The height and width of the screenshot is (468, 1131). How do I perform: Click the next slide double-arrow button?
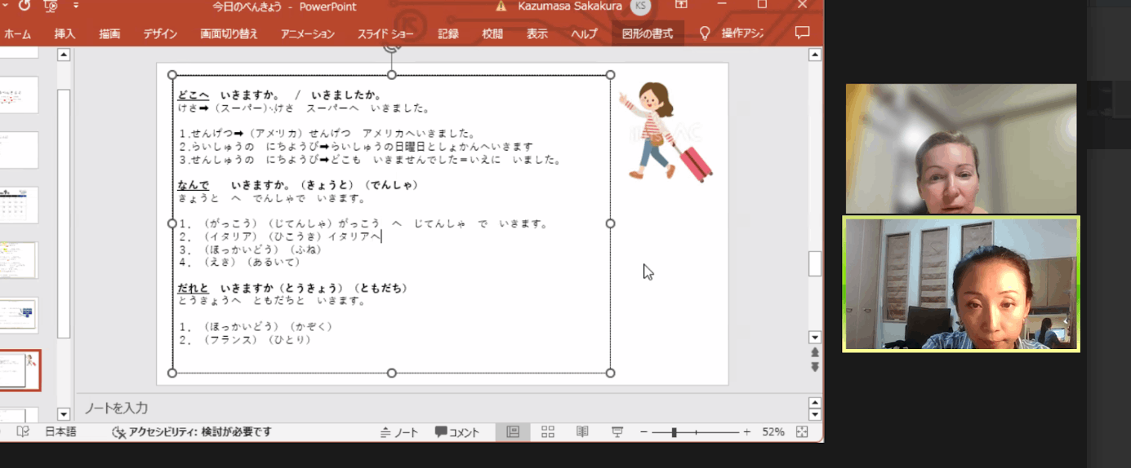tap(814, 367)
